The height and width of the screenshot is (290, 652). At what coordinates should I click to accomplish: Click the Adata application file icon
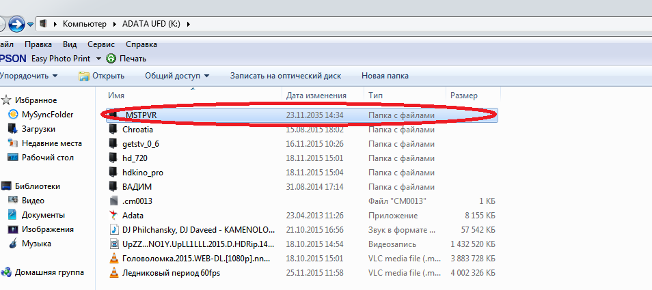114,215
